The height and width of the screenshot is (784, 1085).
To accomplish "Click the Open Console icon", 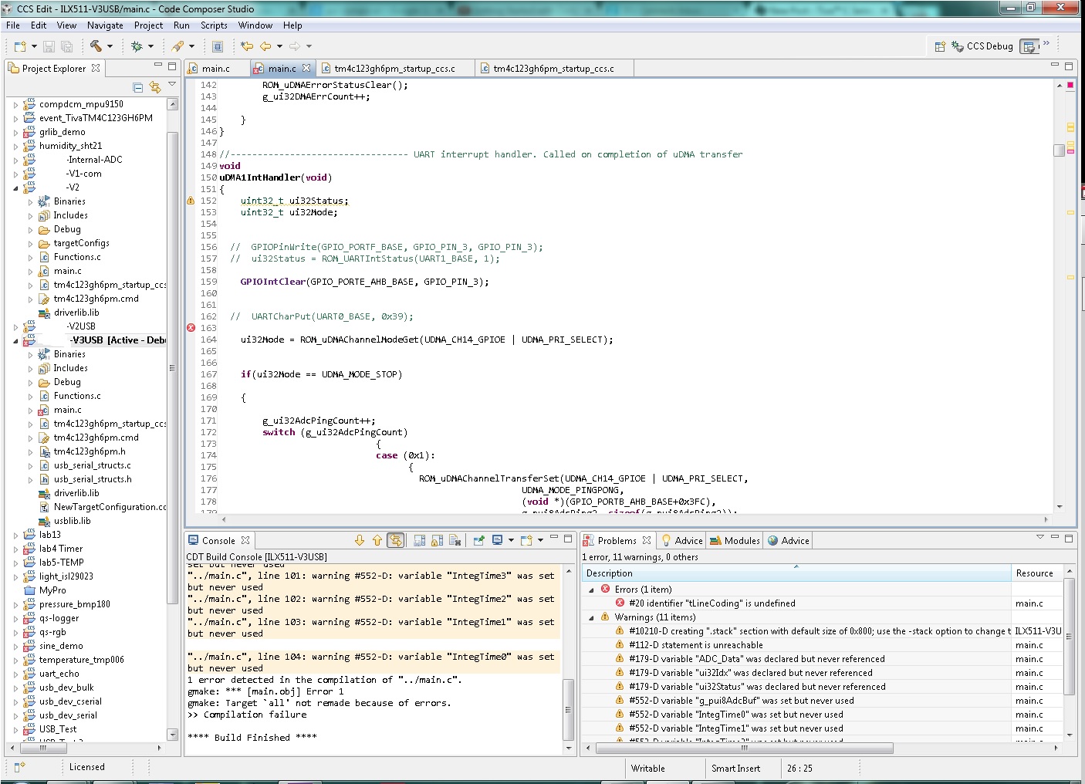I will pos(526,540).
